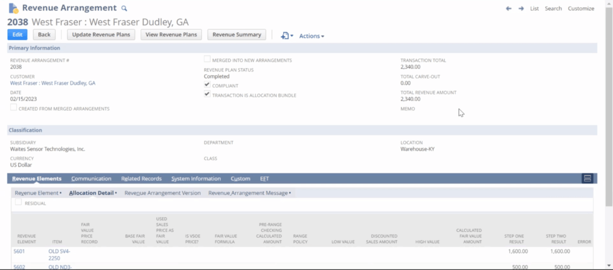Open the Related Records tab
The width and height of the screenshot is (613, 270).
click(x=141, y=179)
